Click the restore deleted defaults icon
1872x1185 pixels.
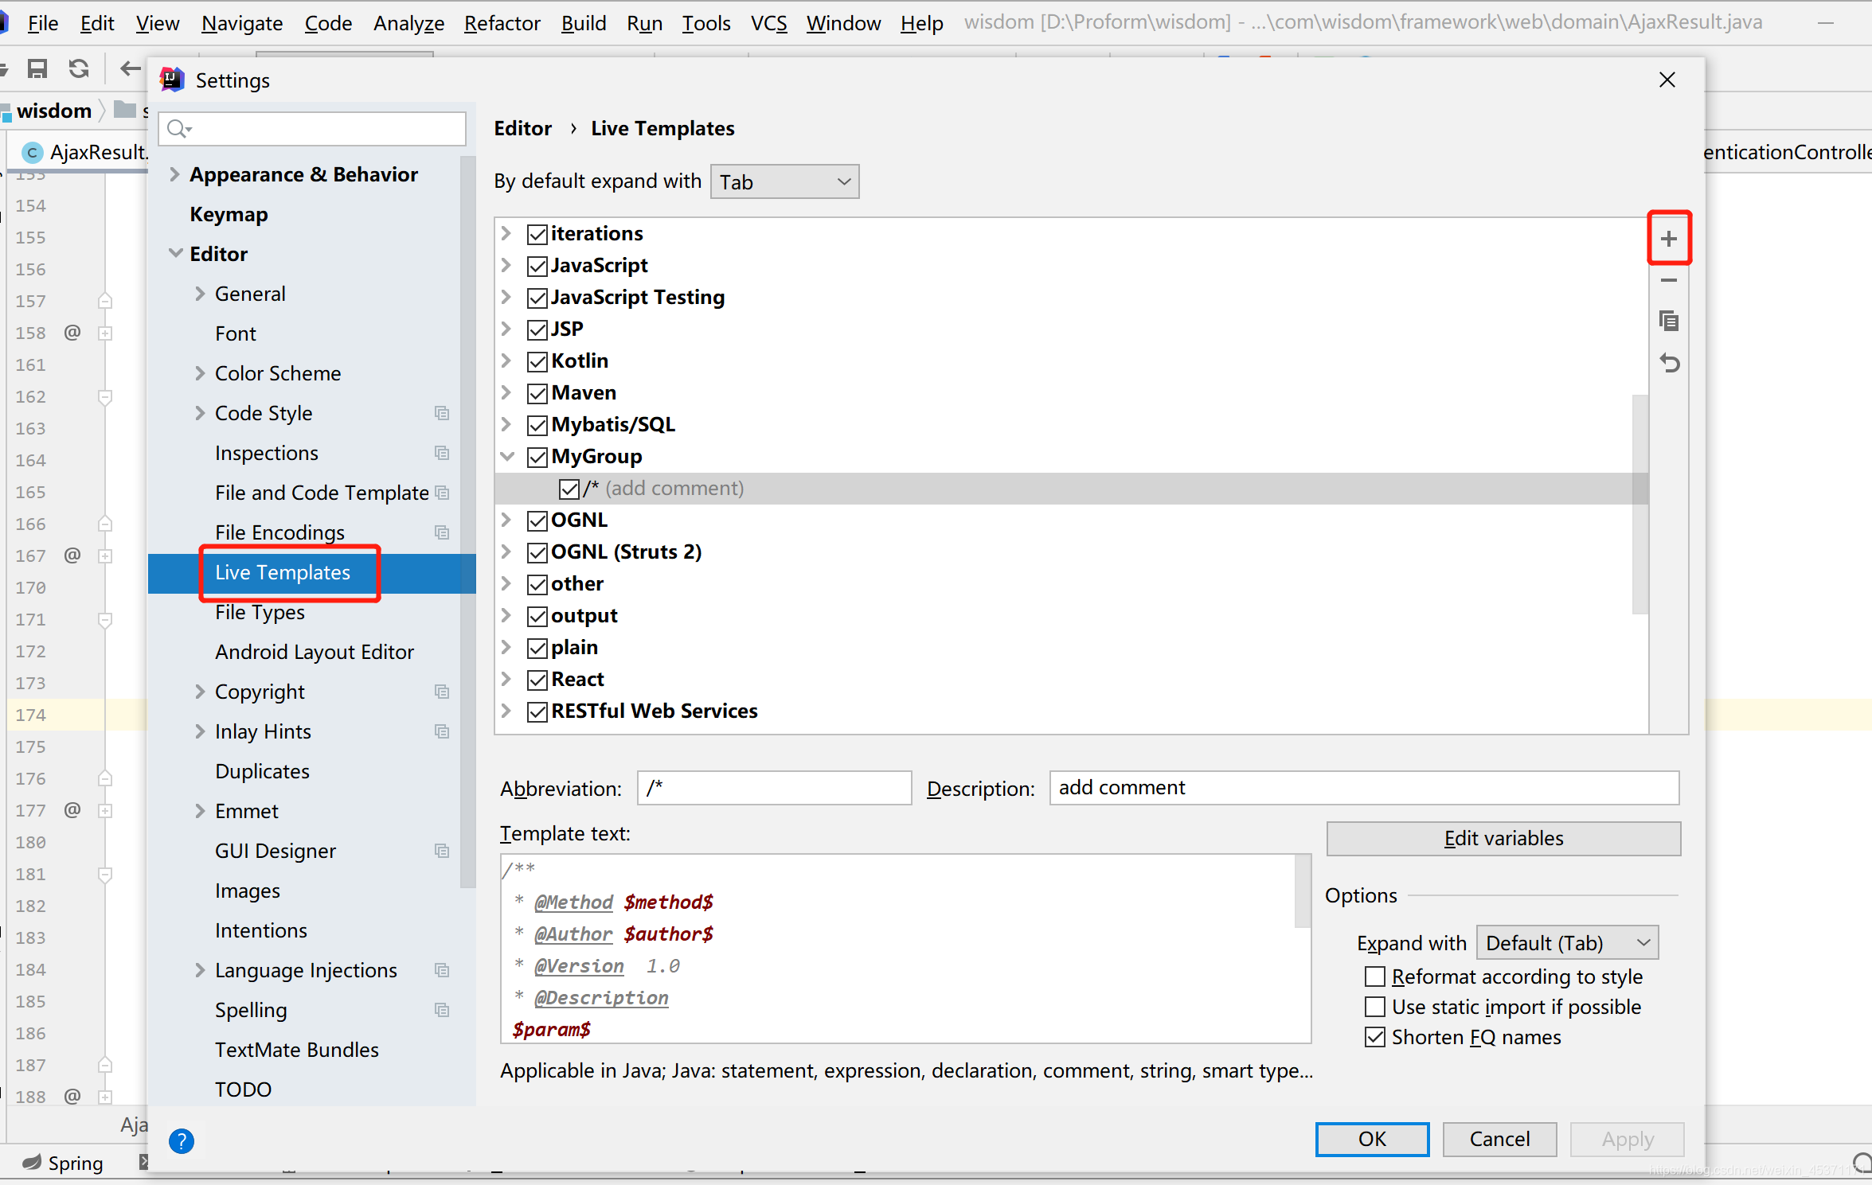tap(1668, 364)
